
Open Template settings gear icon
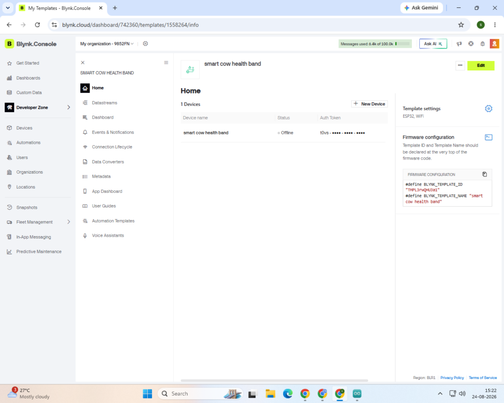488,109
